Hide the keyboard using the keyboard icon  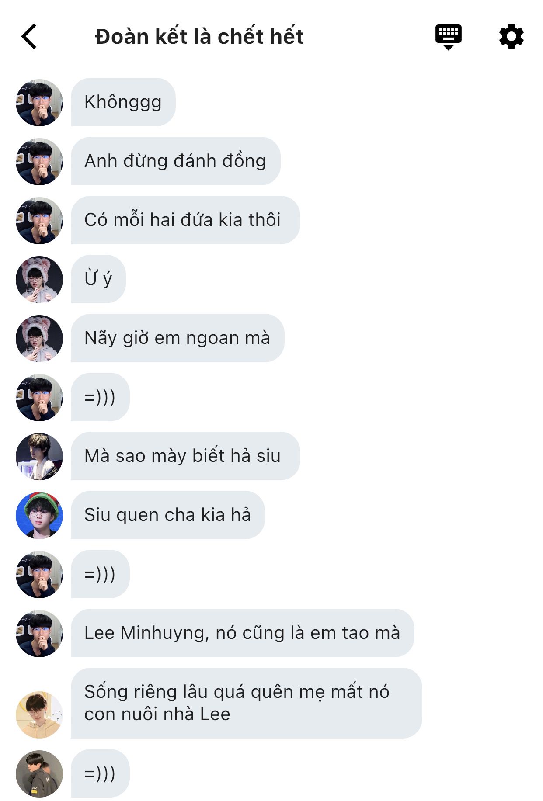click(449, 37)
